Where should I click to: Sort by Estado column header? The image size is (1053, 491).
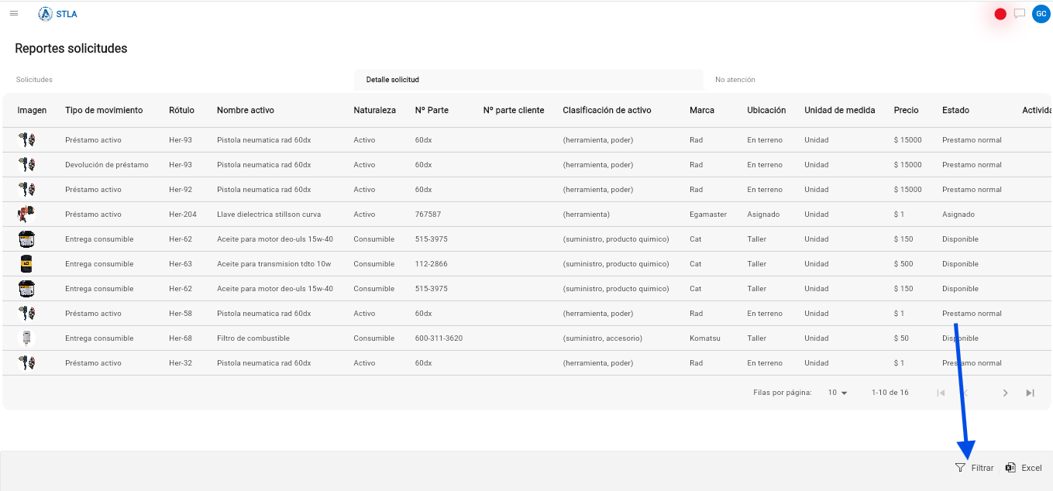955,110
